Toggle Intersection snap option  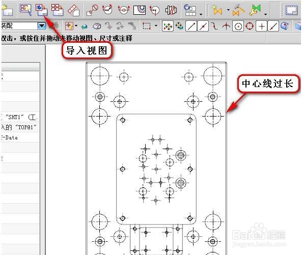click(x=226, y=26)
